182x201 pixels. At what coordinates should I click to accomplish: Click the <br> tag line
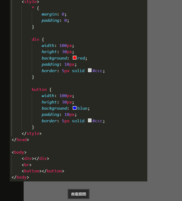pos(27,165)
